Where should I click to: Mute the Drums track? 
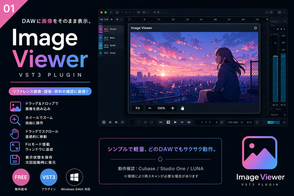click(x=105, y=29)
